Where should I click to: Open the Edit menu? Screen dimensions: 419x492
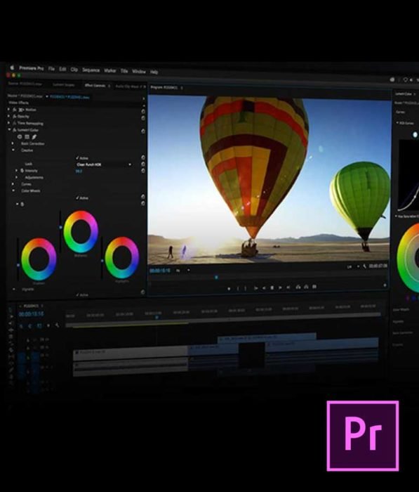[x=62, y=69]
